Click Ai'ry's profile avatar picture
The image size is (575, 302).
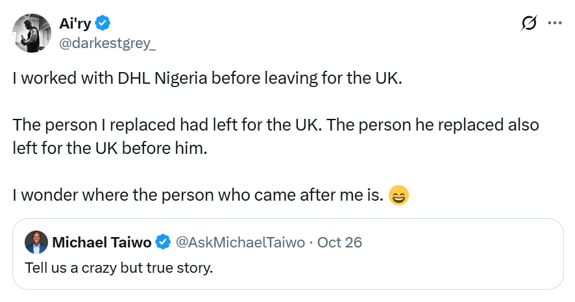coord(31,33)
